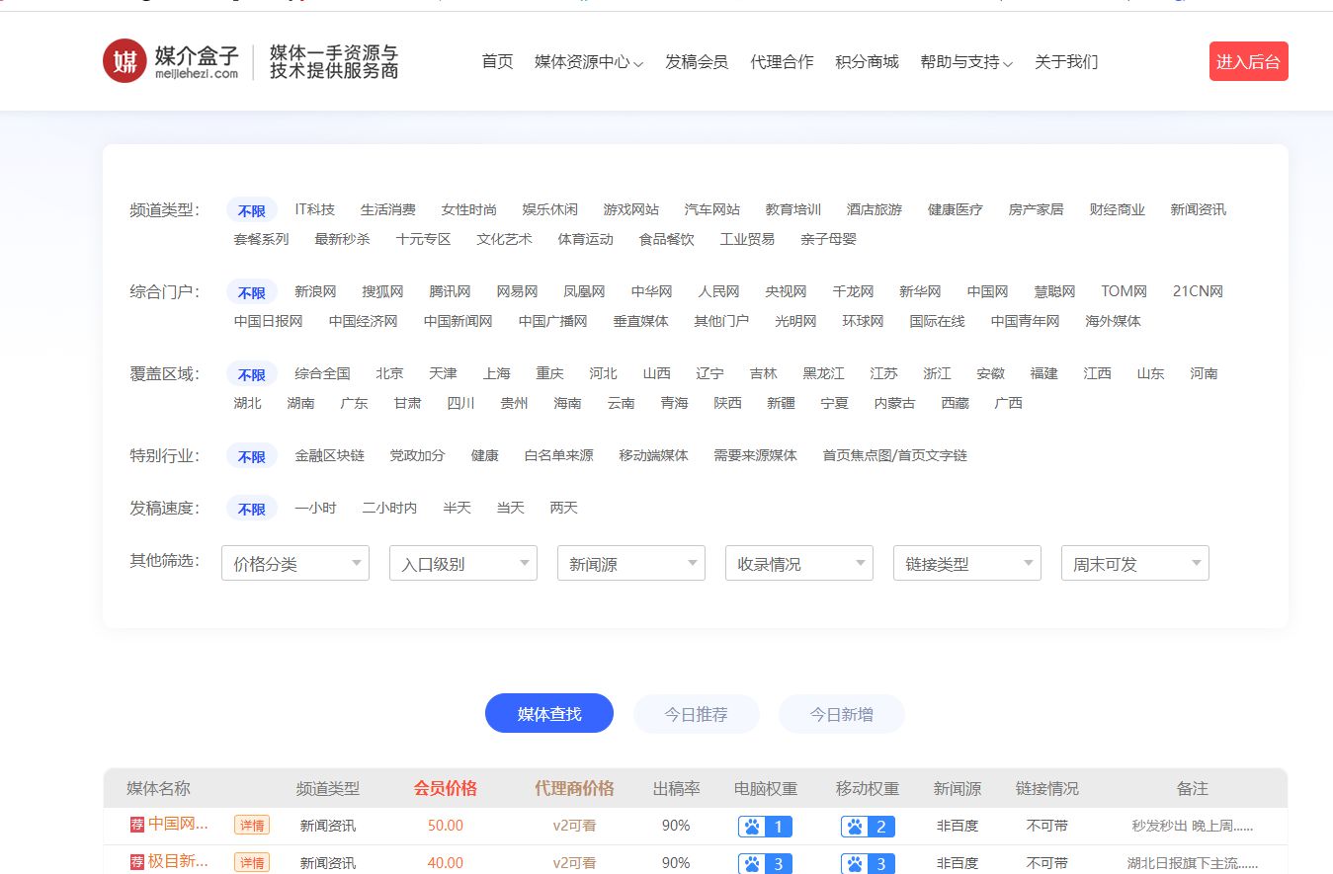Screen dimensions: 1333x874
Task: Filter channel by IT科技
Action: click(314, 209)
